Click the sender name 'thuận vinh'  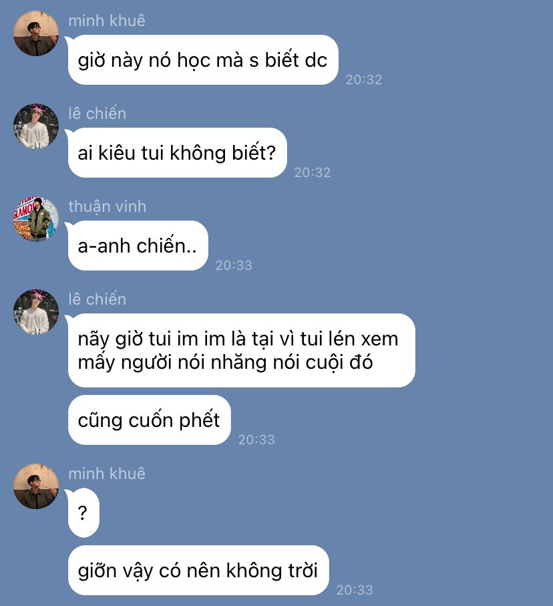(x=108, y=206)
